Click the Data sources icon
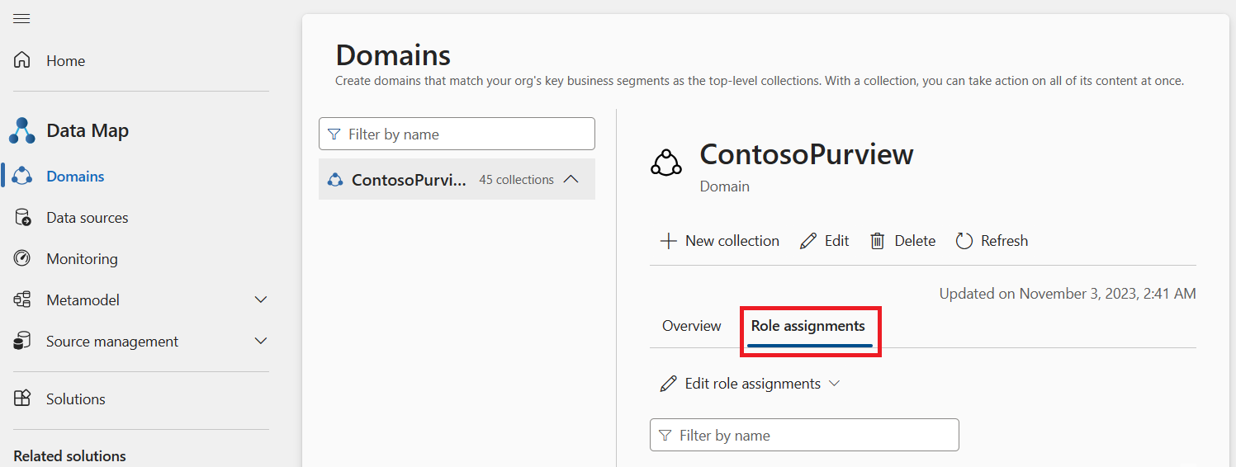This screenshot has width=1236, height=467. [x=22, y=218]
